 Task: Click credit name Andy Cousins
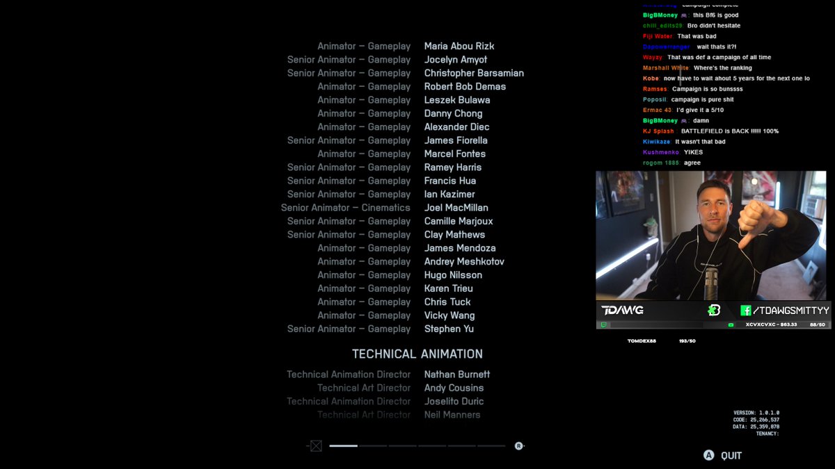tap(454, 388)
